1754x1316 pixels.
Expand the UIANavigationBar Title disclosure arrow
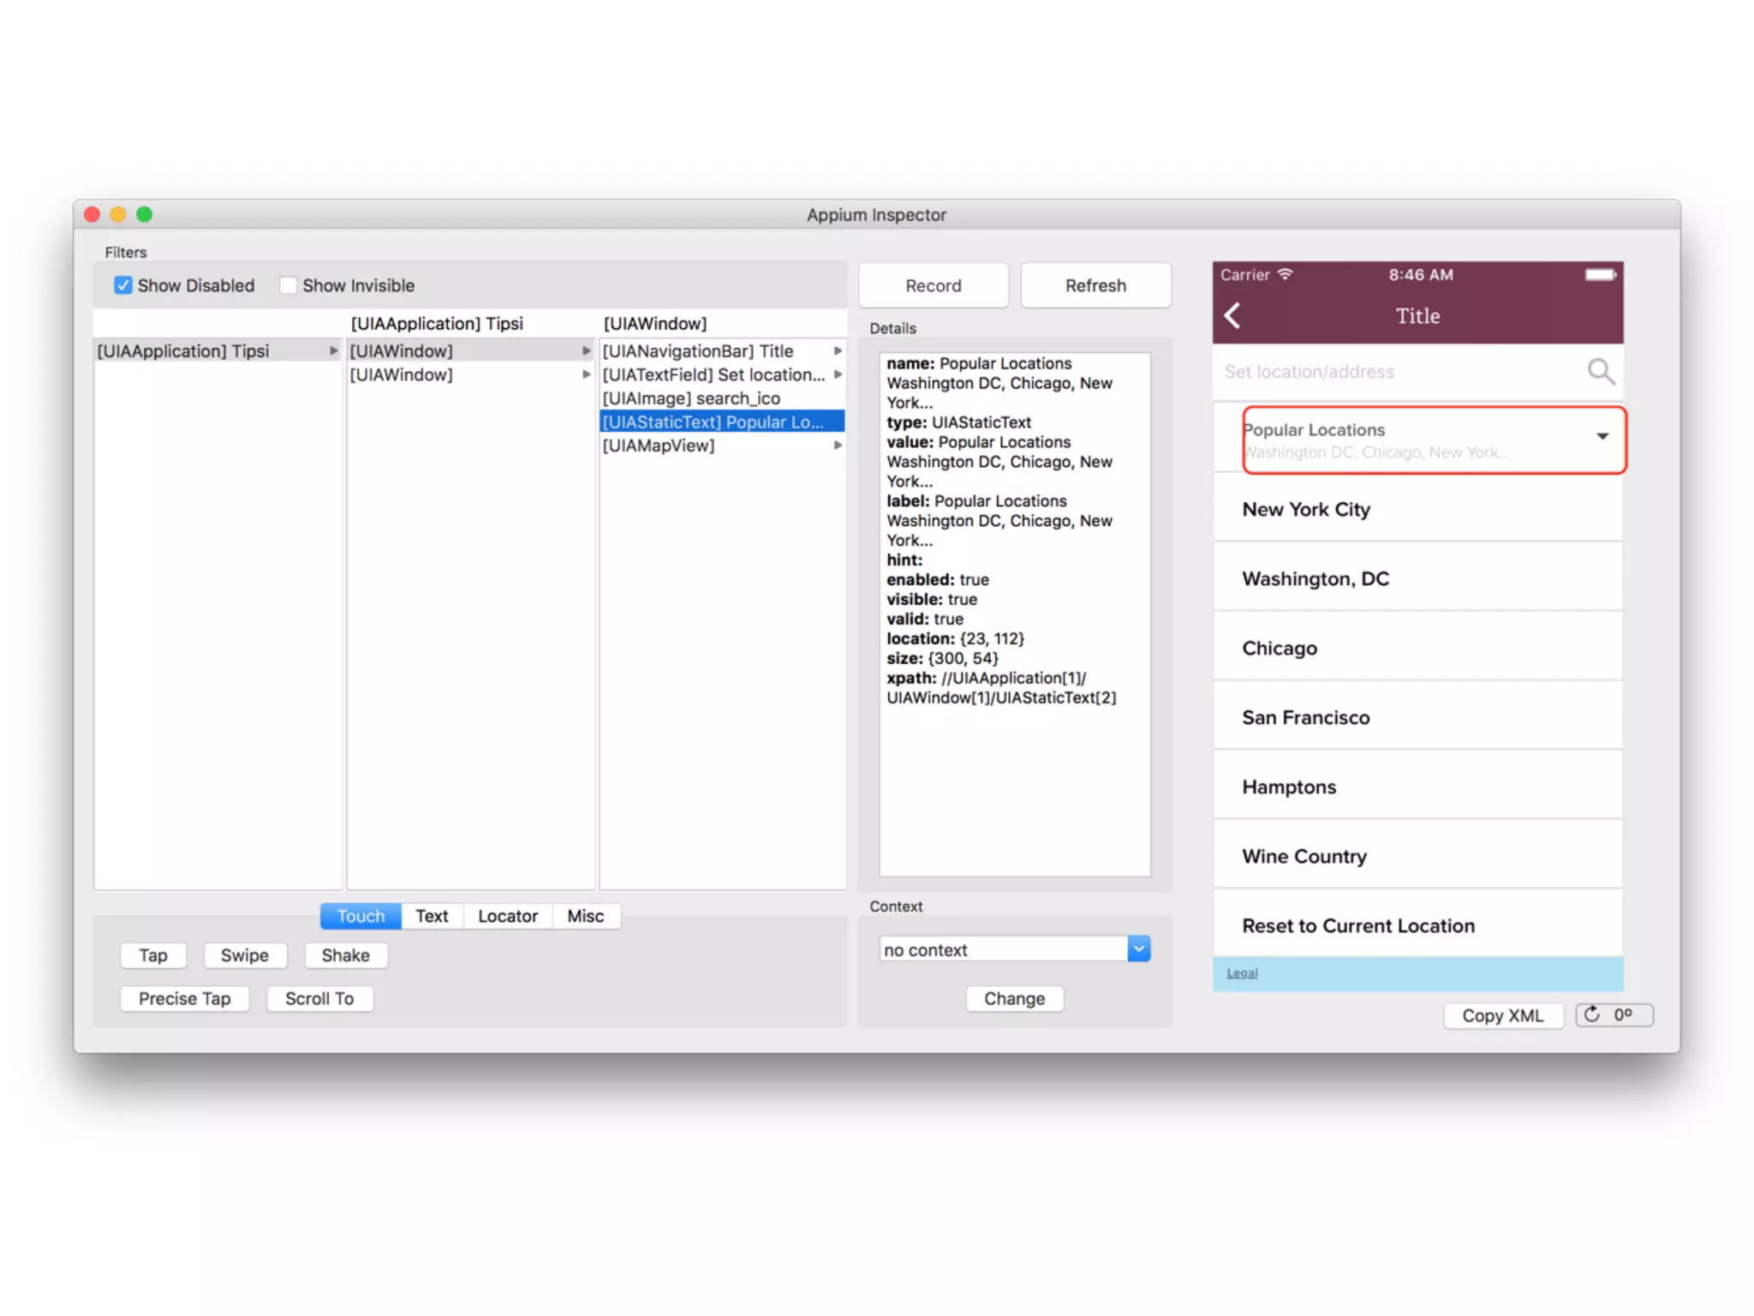838,351
